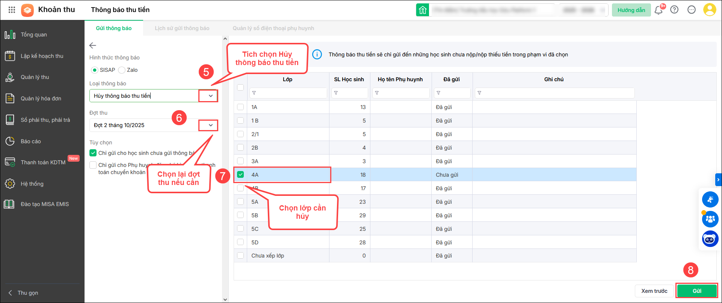
Task: Click the Tổng quan bar chart icon
Action: click(x=10, y=35)
